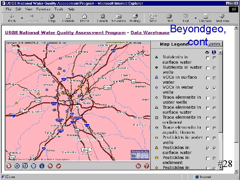Click the browser Home toolbar button
The image size is (240, 180).
tap(84, 18)
